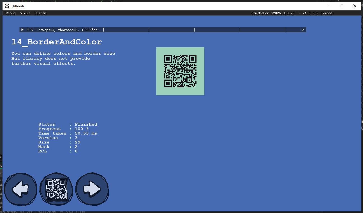The width and height of the screenshot is (363, 213).
Task: Close the QRKoodi window
Action: 355,6
